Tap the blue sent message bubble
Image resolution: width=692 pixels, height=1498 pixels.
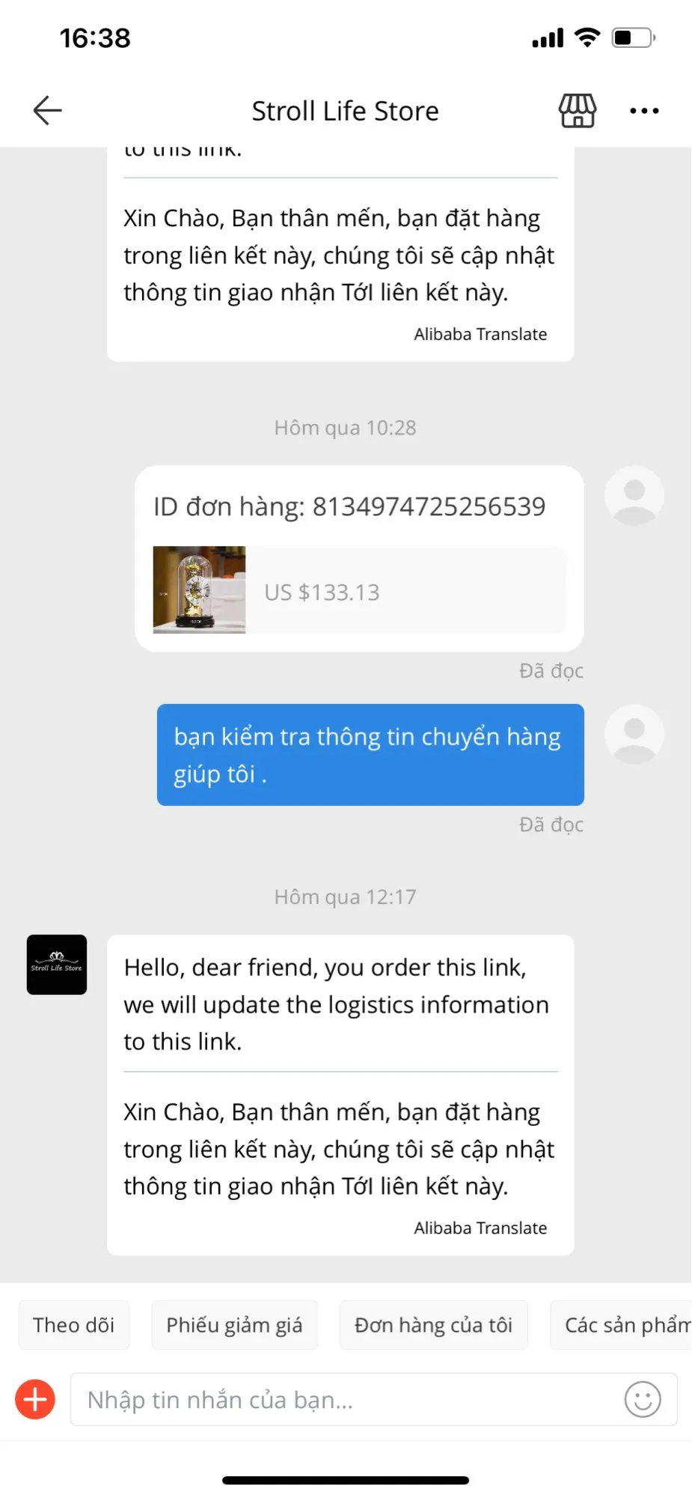(370, 755)
